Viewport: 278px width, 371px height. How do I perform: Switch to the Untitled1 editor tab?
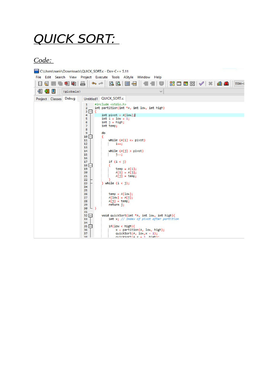(x=90, y=99)
